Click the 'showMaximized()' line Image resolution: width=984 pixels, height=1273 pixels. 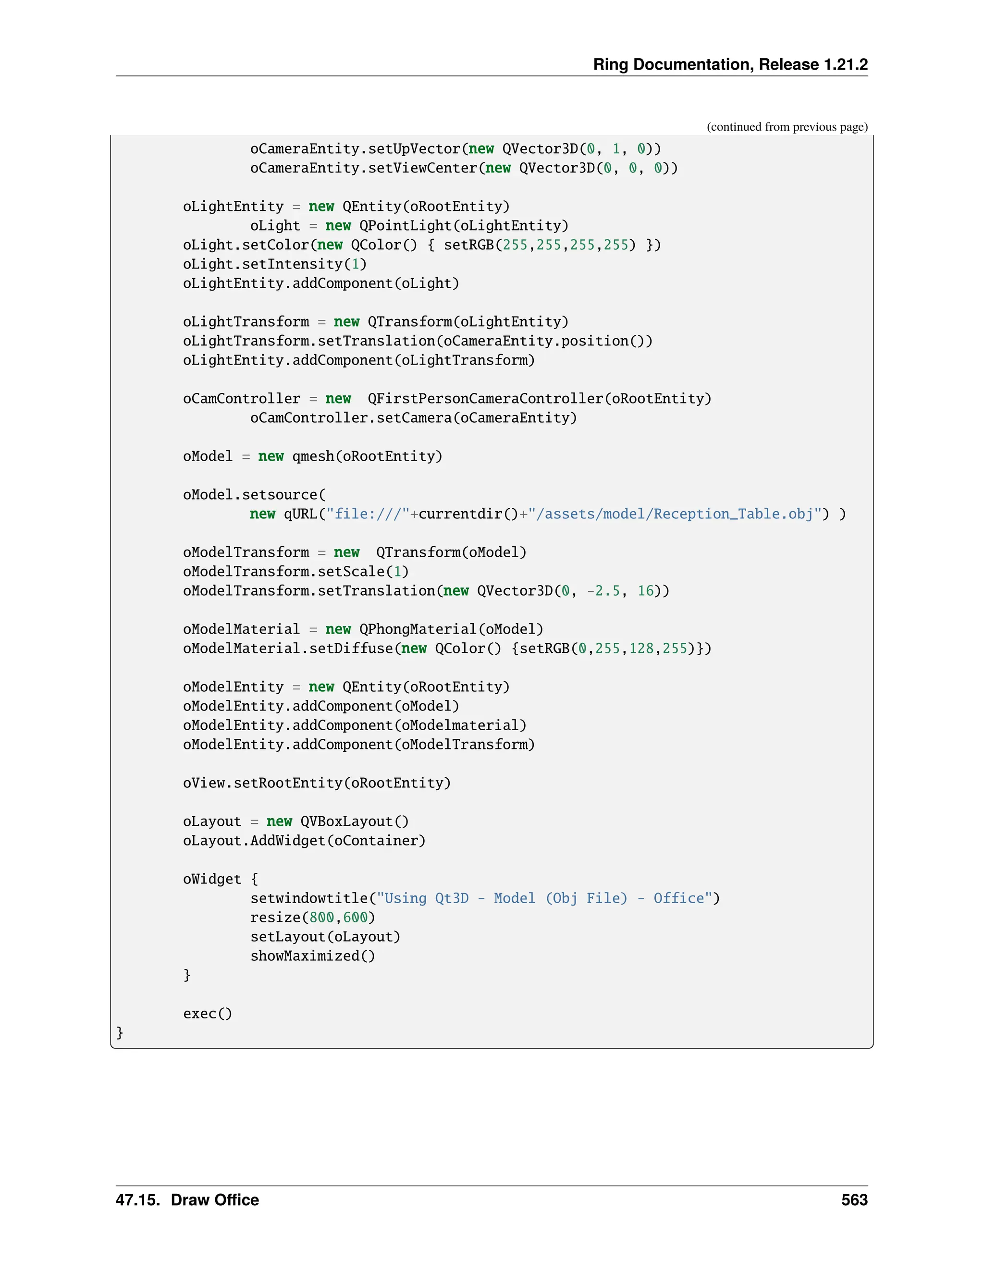click(x=312, y=956)
